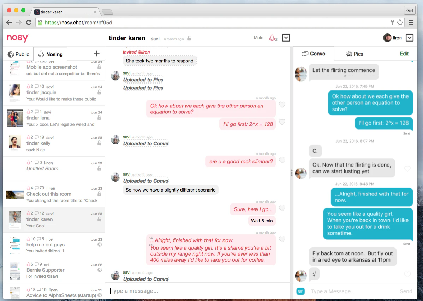The height and width of the screenshot is (301, 423).
Task: Click the globe icon on Bernie Supporter row
Action: (100, 270)
